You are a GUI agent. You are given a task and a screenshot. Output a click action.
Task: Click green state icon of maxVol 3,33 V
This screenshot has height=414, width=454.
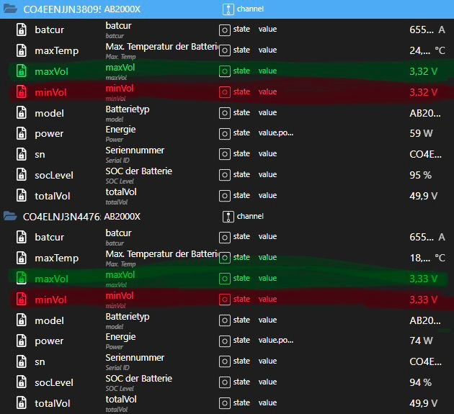click(225, 279)
